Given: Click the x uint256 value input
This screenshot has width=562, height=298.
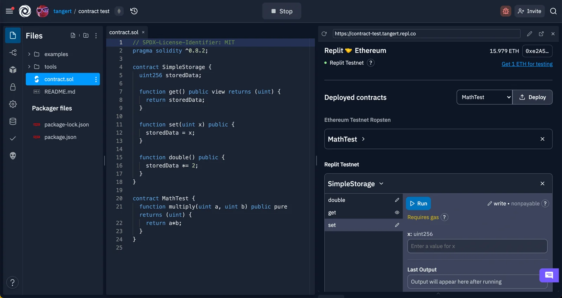Looking at the screenshot, I should [477, 246].
